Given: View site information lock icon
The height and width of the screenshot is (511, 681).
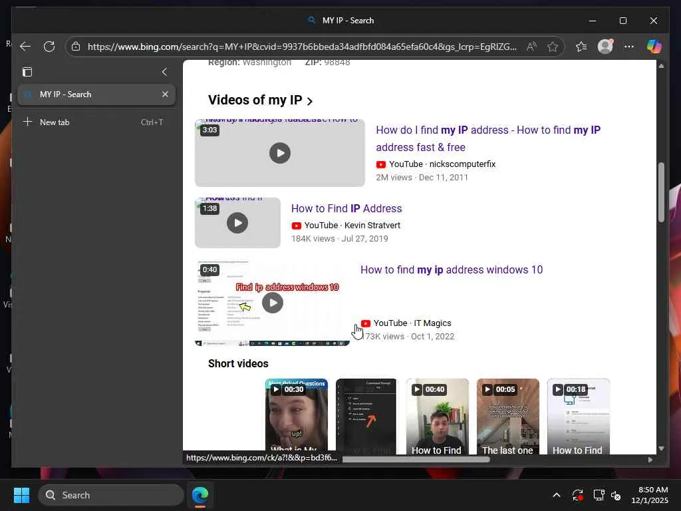Looking at the screenshot, I should [x=76, y=47].
